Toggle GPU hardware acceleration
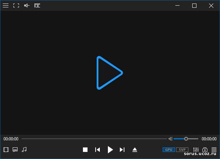This screenshot has height=159, width=220. click(x=169, y=150)
